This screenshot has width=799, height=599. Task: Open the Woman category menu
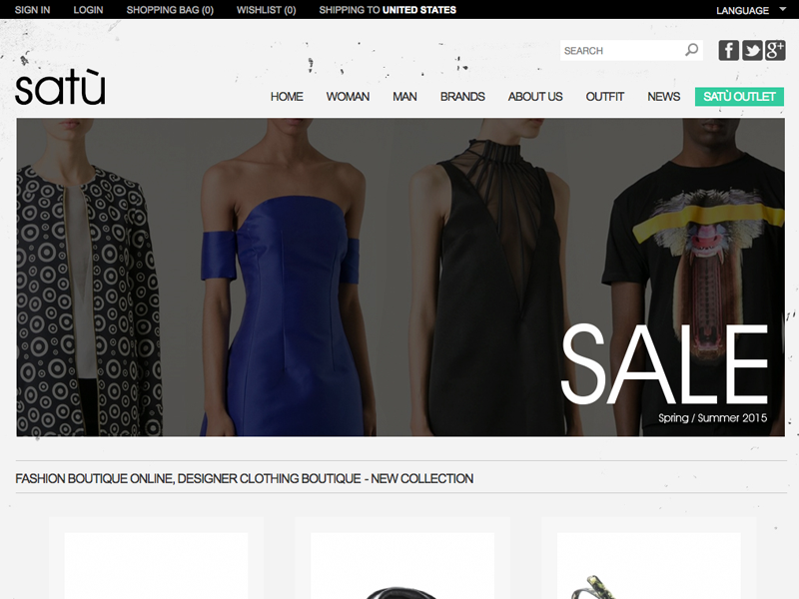pos(348,97)
